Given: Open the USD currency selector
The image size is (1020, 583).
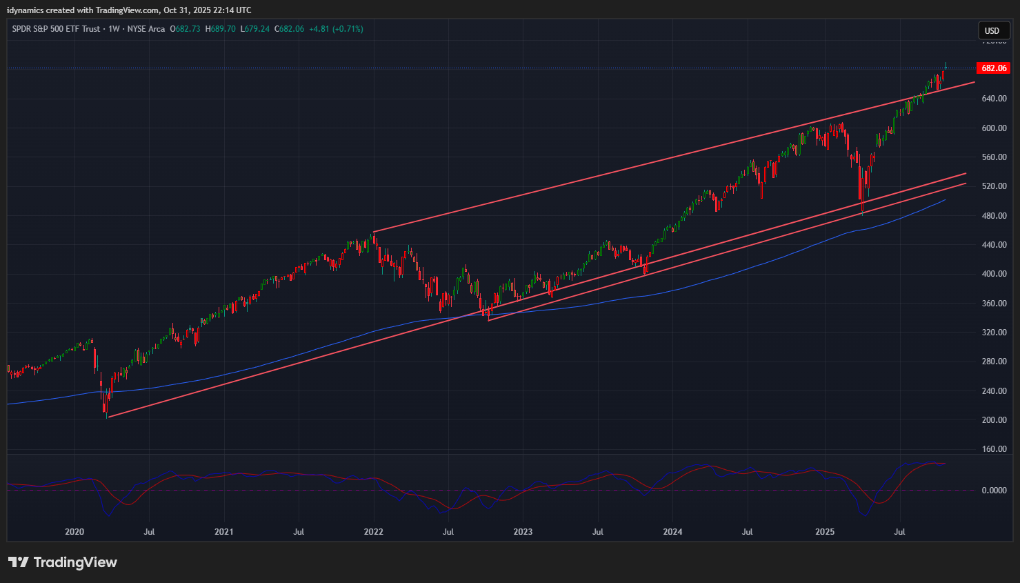Looking at the screenshot, I should pyautogui.click(x=992, y=30).
